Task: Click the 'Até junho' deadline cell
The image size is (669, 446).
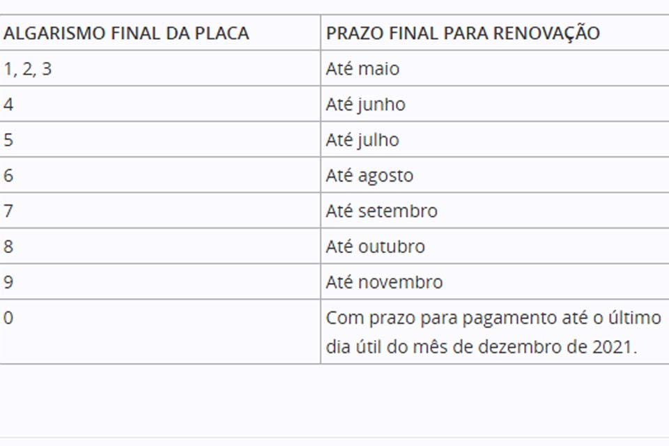Action: coord(365,105)
